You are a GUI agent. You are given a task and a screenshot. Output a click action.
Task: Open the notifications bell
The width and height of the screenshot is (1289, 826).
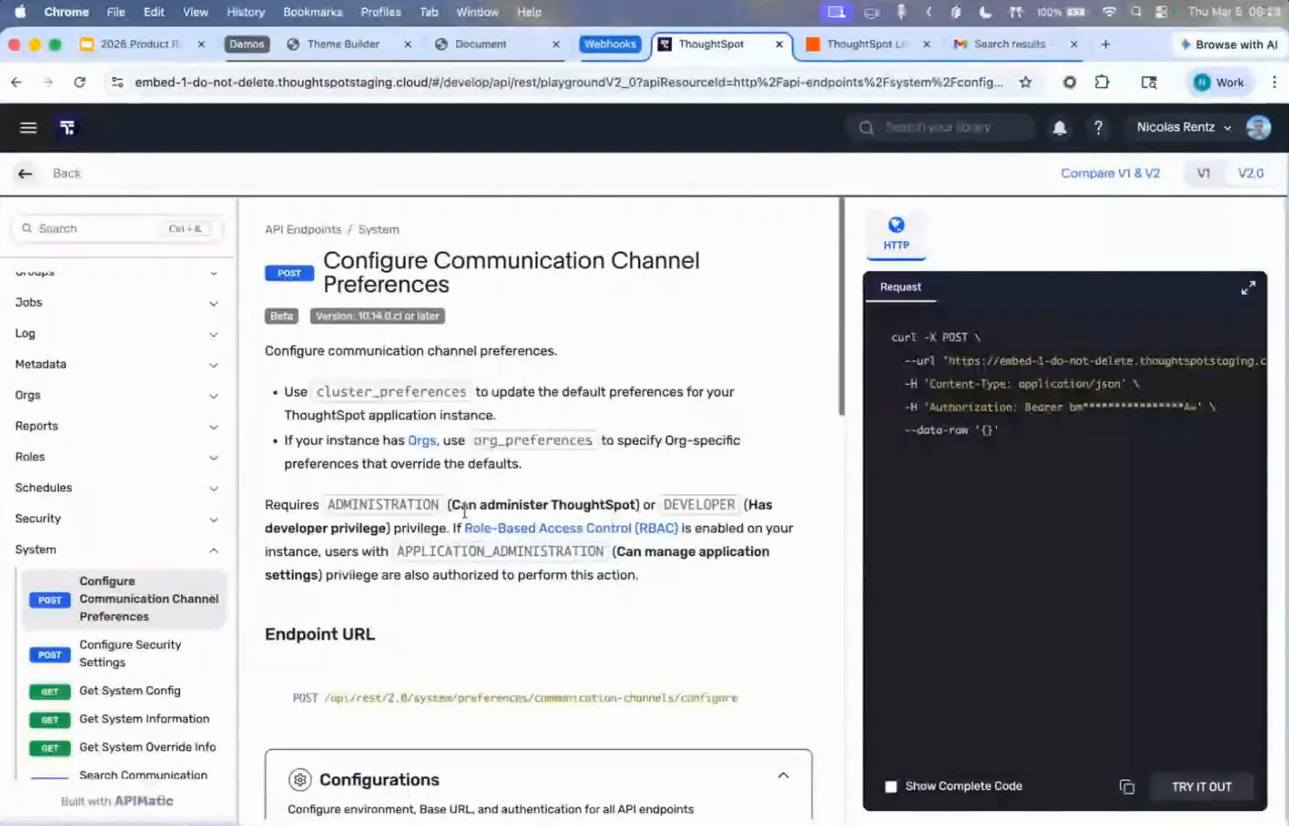[x=1059, y=128]
